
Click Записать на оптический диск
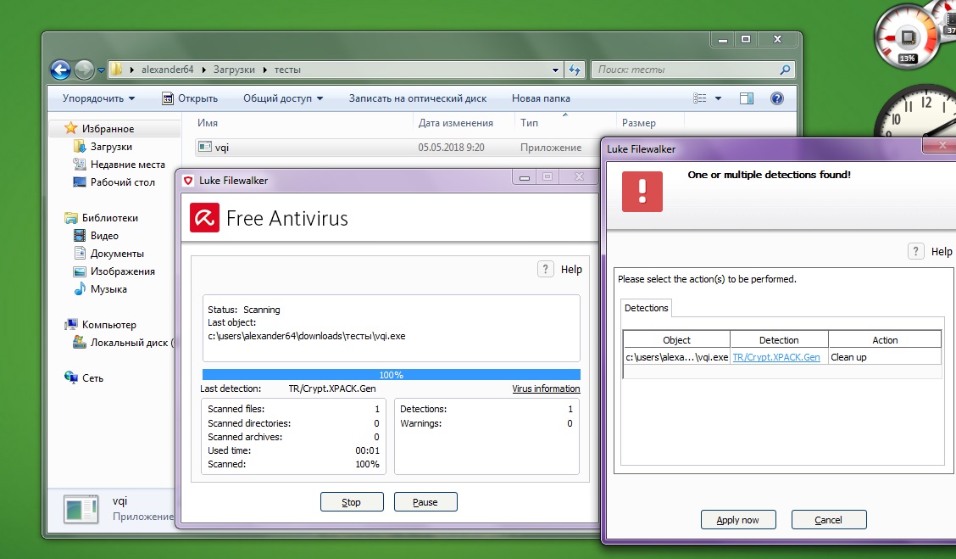point(418,98)
